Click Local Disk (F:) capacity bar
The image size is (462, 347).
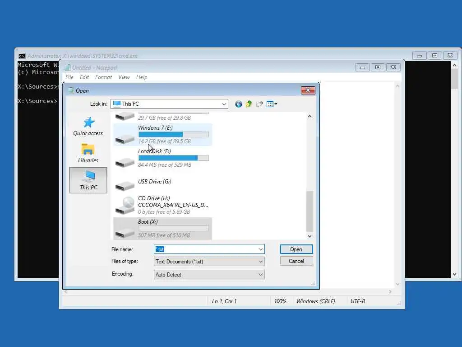174,158
